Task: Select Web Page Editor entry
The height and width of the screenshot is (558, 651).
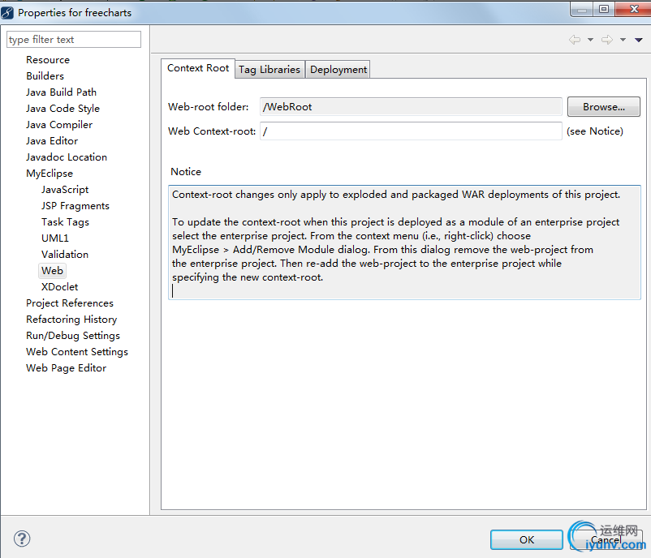Action: (66, 367)
